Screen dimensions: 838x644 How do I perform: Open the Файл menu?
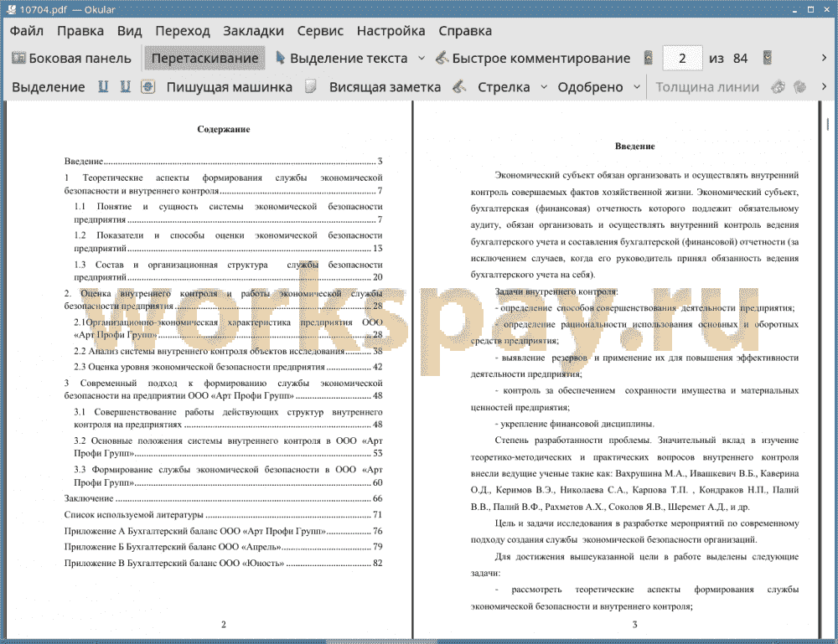pyautogui.click(x=27, y=31)
